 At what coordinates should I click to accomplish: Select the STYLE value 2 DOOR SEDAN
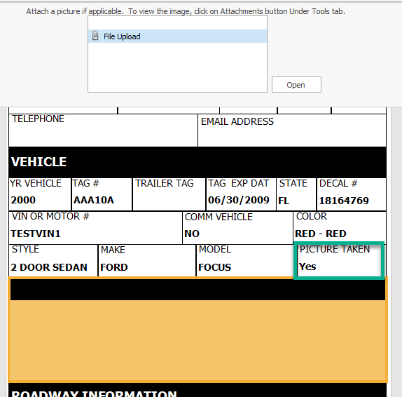pos(49,267)
